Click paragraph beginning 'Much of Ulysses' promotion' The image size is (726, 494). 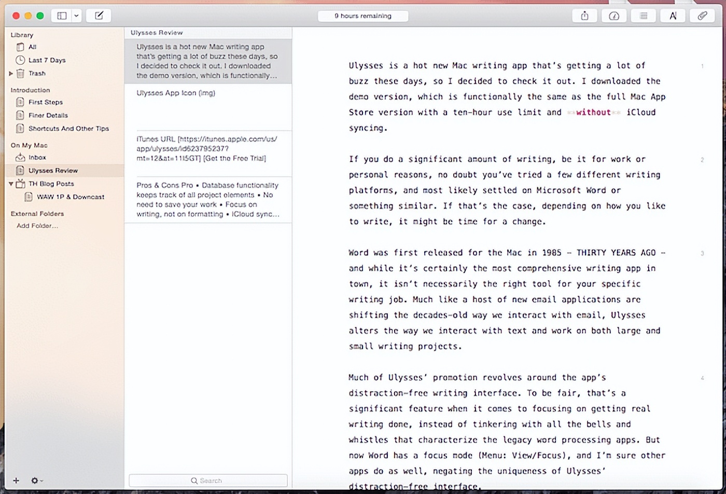(x=507, y=432)
